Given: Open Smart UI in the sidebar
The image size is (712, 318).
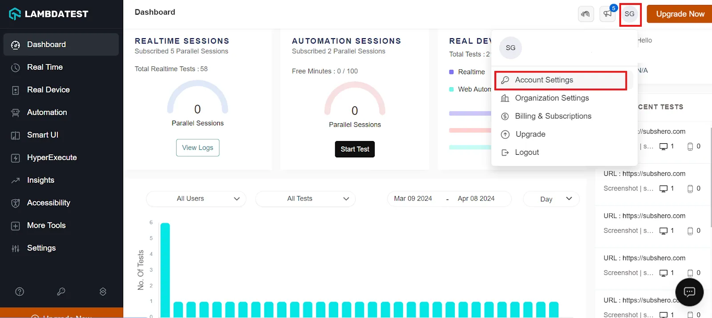Looking at the screenshot, I should pyautogui.click(x=61, y=135).
